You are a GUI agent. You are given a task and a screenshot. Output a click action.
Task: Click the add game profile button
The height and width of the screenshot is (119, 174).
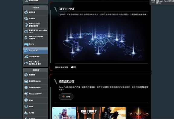[x=66, y=97]
